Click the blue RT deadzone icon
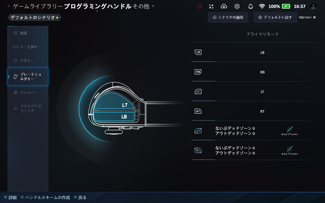This screenshot has height=203, width=325. tap(198, 150)
